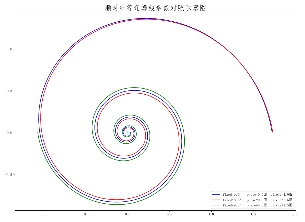Click the x-axis tick label -0.5
The image size is (305, 222).
86,214
